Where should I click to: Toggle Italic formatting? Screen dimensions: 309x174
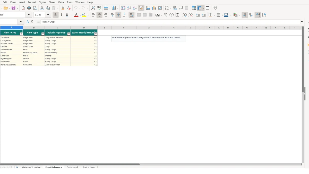tap(61, 15)
